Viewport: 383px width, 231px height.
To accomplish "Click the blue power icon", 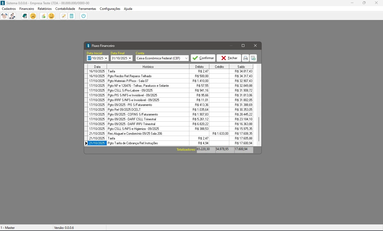I will click(x=84, y=16).
